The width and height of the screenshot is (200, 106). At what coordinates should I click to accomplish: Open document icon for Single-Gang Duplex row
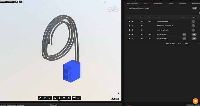click(129, 21)
